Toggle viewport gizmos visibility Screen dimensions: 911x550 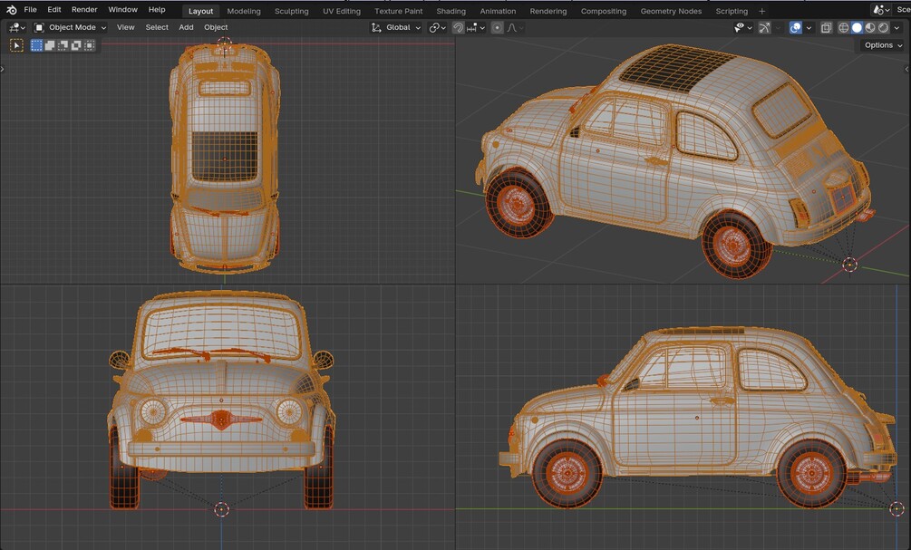[764, 28]
